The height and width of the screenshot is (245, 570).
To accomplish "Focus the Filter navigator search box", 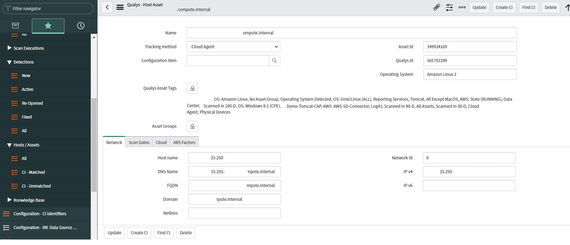I will pyautogui.click(x=48, y=9).
